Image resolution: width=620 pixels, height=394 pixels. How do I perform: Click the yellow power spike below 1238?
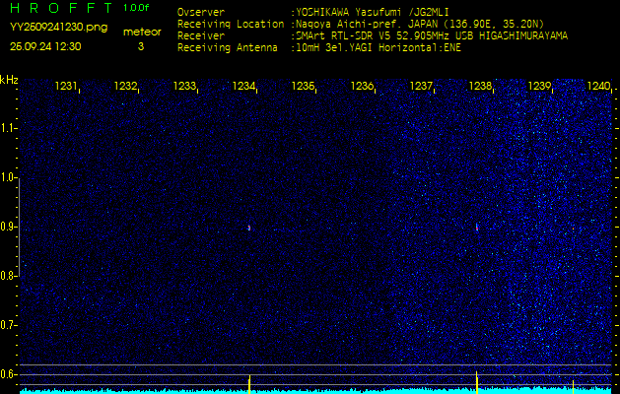pyautogui.click(x=477, y=381)
